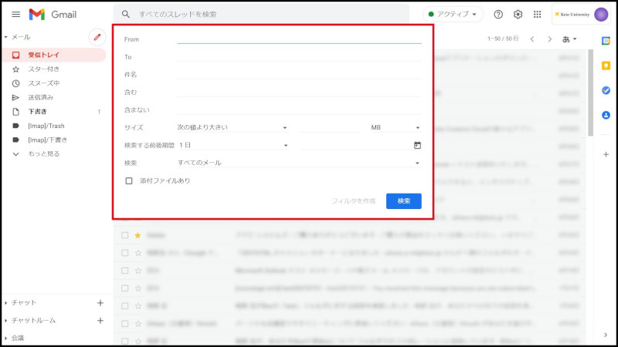Open the Help question mark icon
Image resolution: width=618 pixels, height=347 pixels.
[498, 15]
